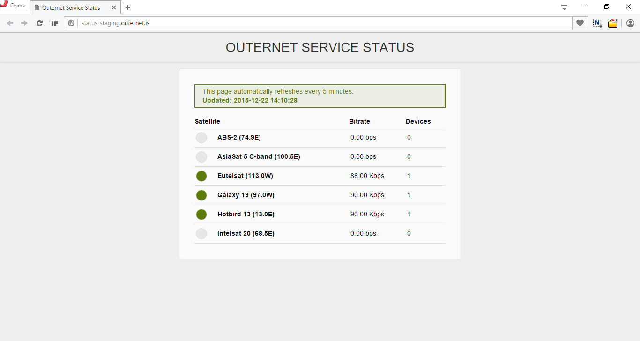Go forward to next page
The image size is (640, 341).
[24, 23]
